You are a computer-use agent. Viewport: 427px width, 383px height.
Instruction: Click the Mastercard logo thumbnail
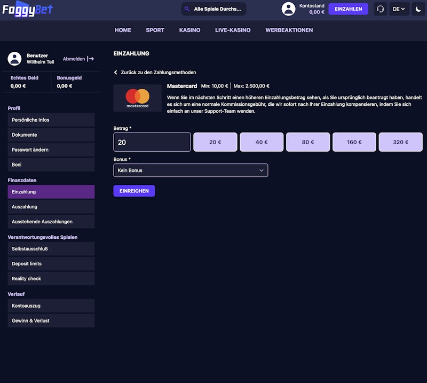coord(137,98)
